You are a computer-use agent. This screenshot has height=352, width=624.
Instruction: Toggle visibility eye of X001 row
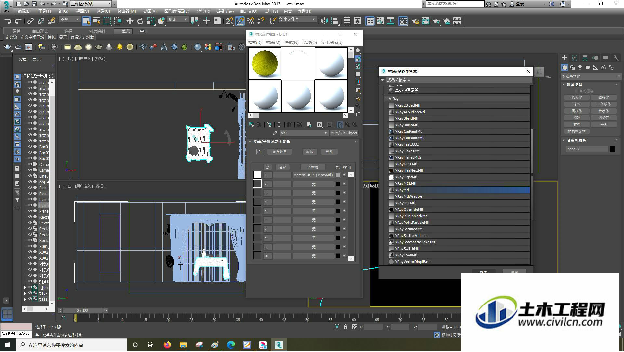[30, 246]
